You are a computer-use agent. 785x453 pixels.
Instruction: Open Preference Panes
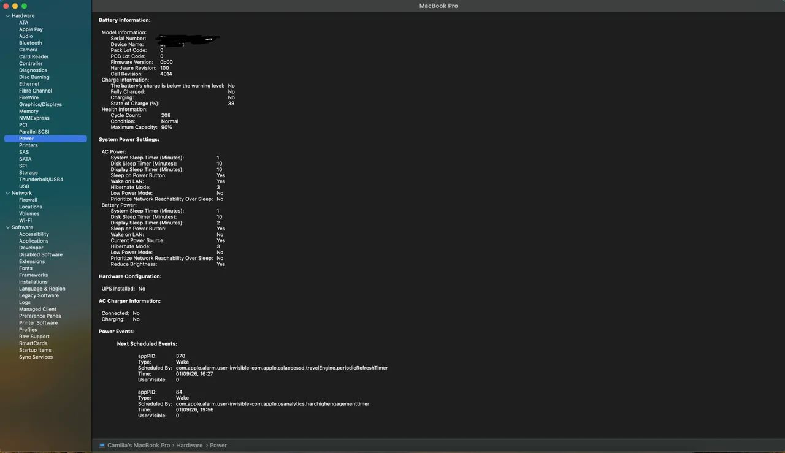(x=40, y=316)
